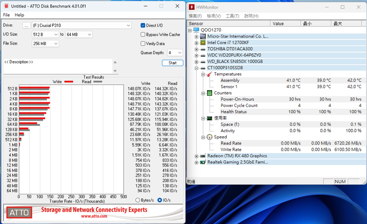Open the ATTO Help menu

click(x=19, y=15)
